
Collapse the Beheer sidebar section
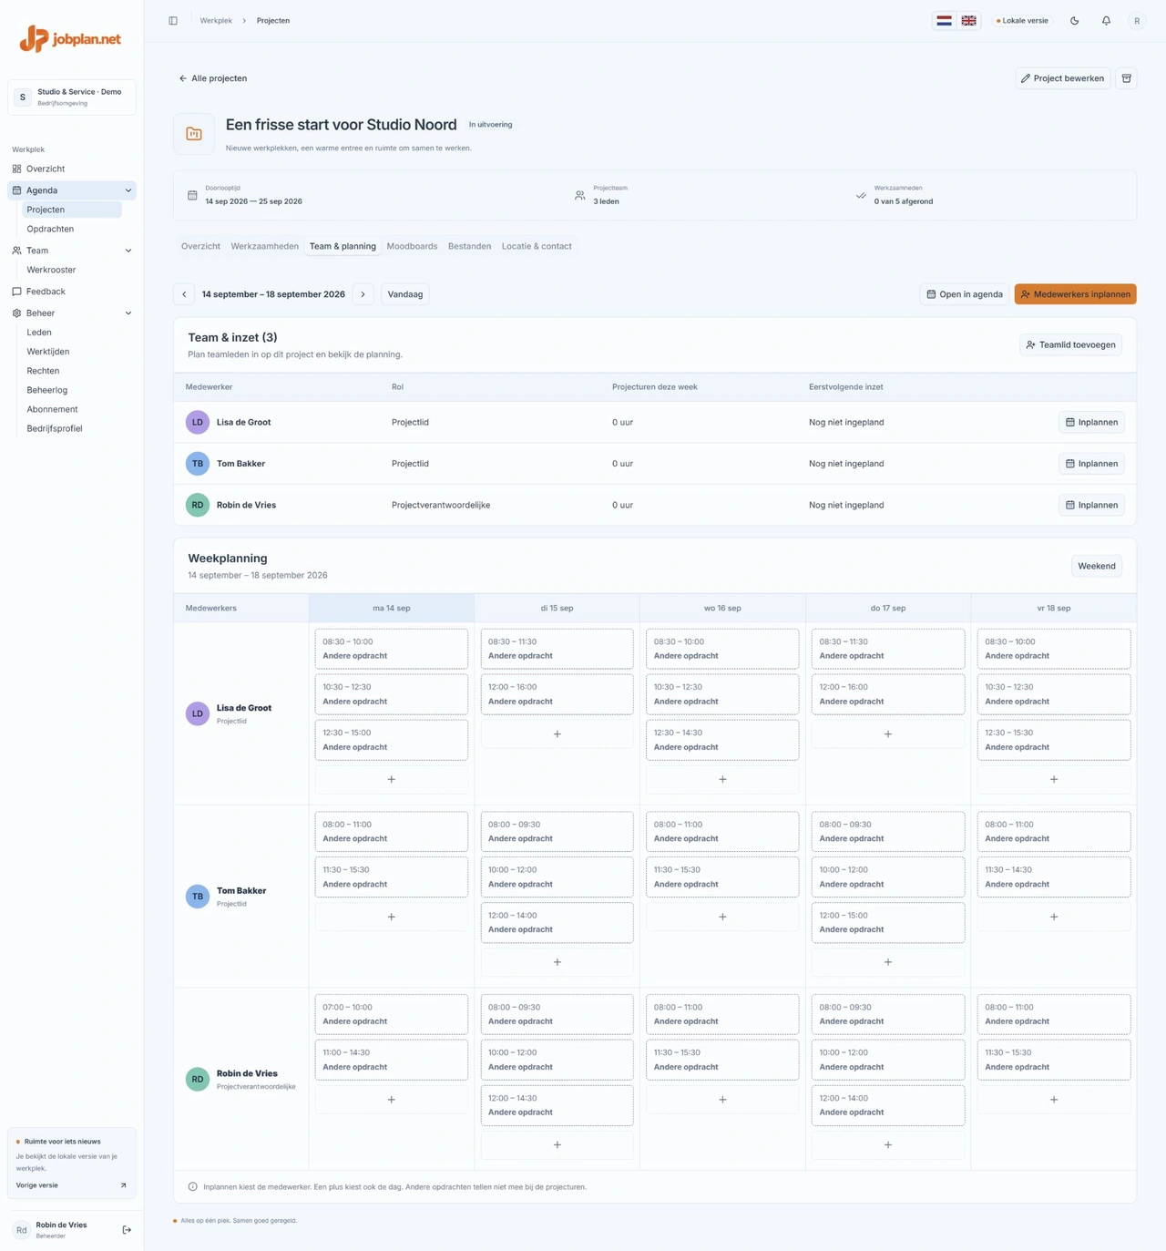pos(128,313)
